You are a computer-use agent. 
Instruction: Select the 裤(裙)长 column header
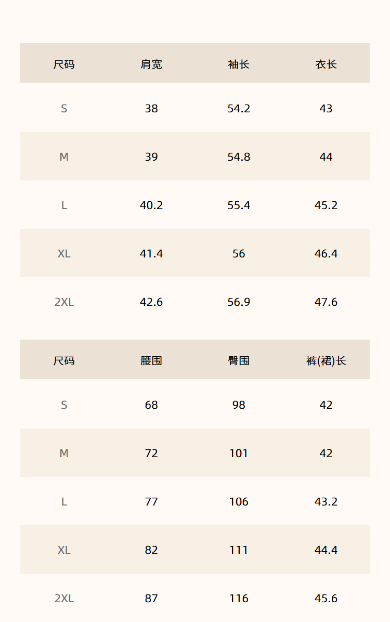326,360
